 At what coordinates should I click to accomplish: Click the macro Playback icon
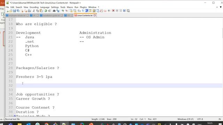[121, 11]
